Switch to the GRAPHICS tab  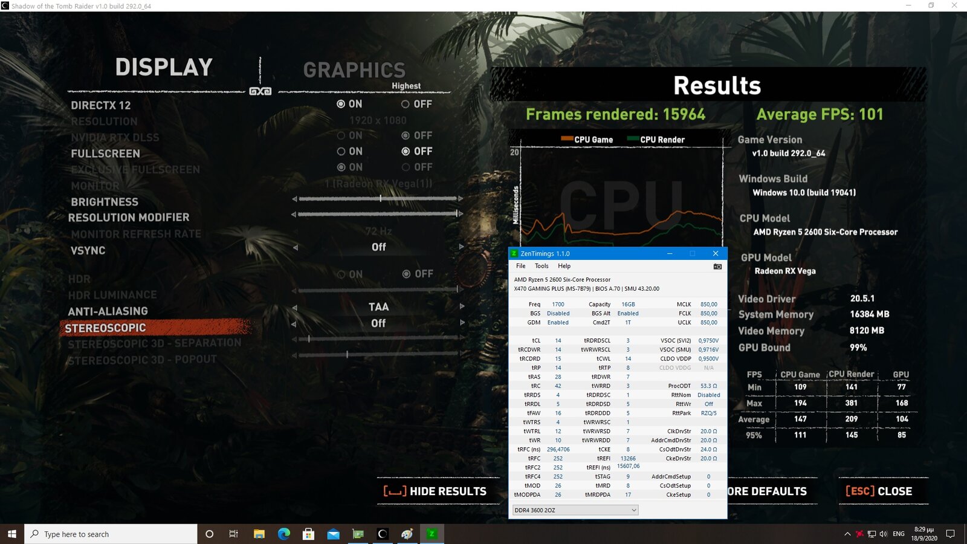[x=354, y=70]
